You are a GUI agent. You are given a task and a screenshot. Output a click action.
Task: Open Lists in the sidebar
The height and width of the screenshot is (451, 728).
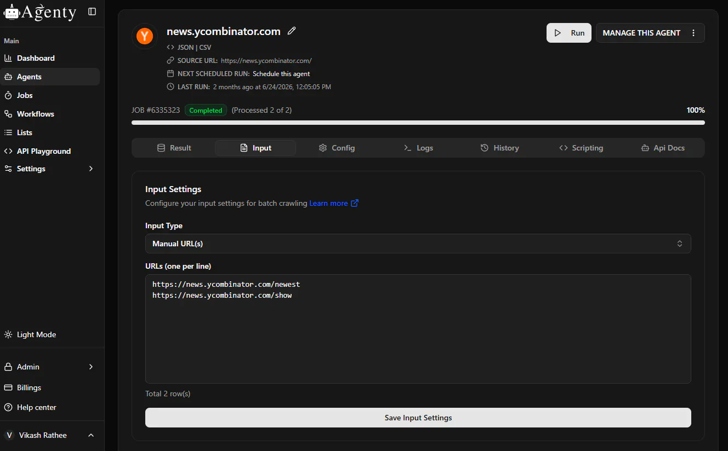tap(50, 132)
